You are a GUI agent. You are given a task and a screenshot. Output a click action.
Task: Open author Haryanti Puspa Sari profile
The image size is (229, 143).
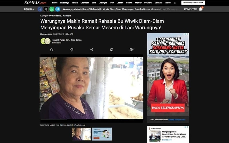click(x=61, y=40)
